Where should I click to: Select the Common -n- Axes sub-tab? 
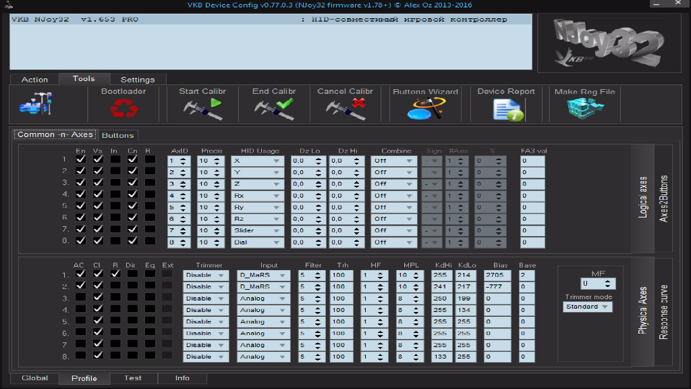(x=55, y=134)
